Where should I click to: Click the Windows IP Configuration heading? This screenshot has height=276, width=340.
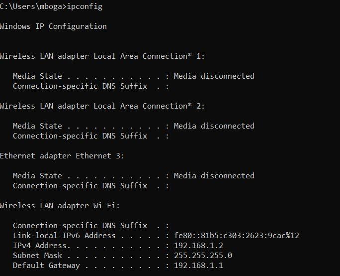pos(53,26)
